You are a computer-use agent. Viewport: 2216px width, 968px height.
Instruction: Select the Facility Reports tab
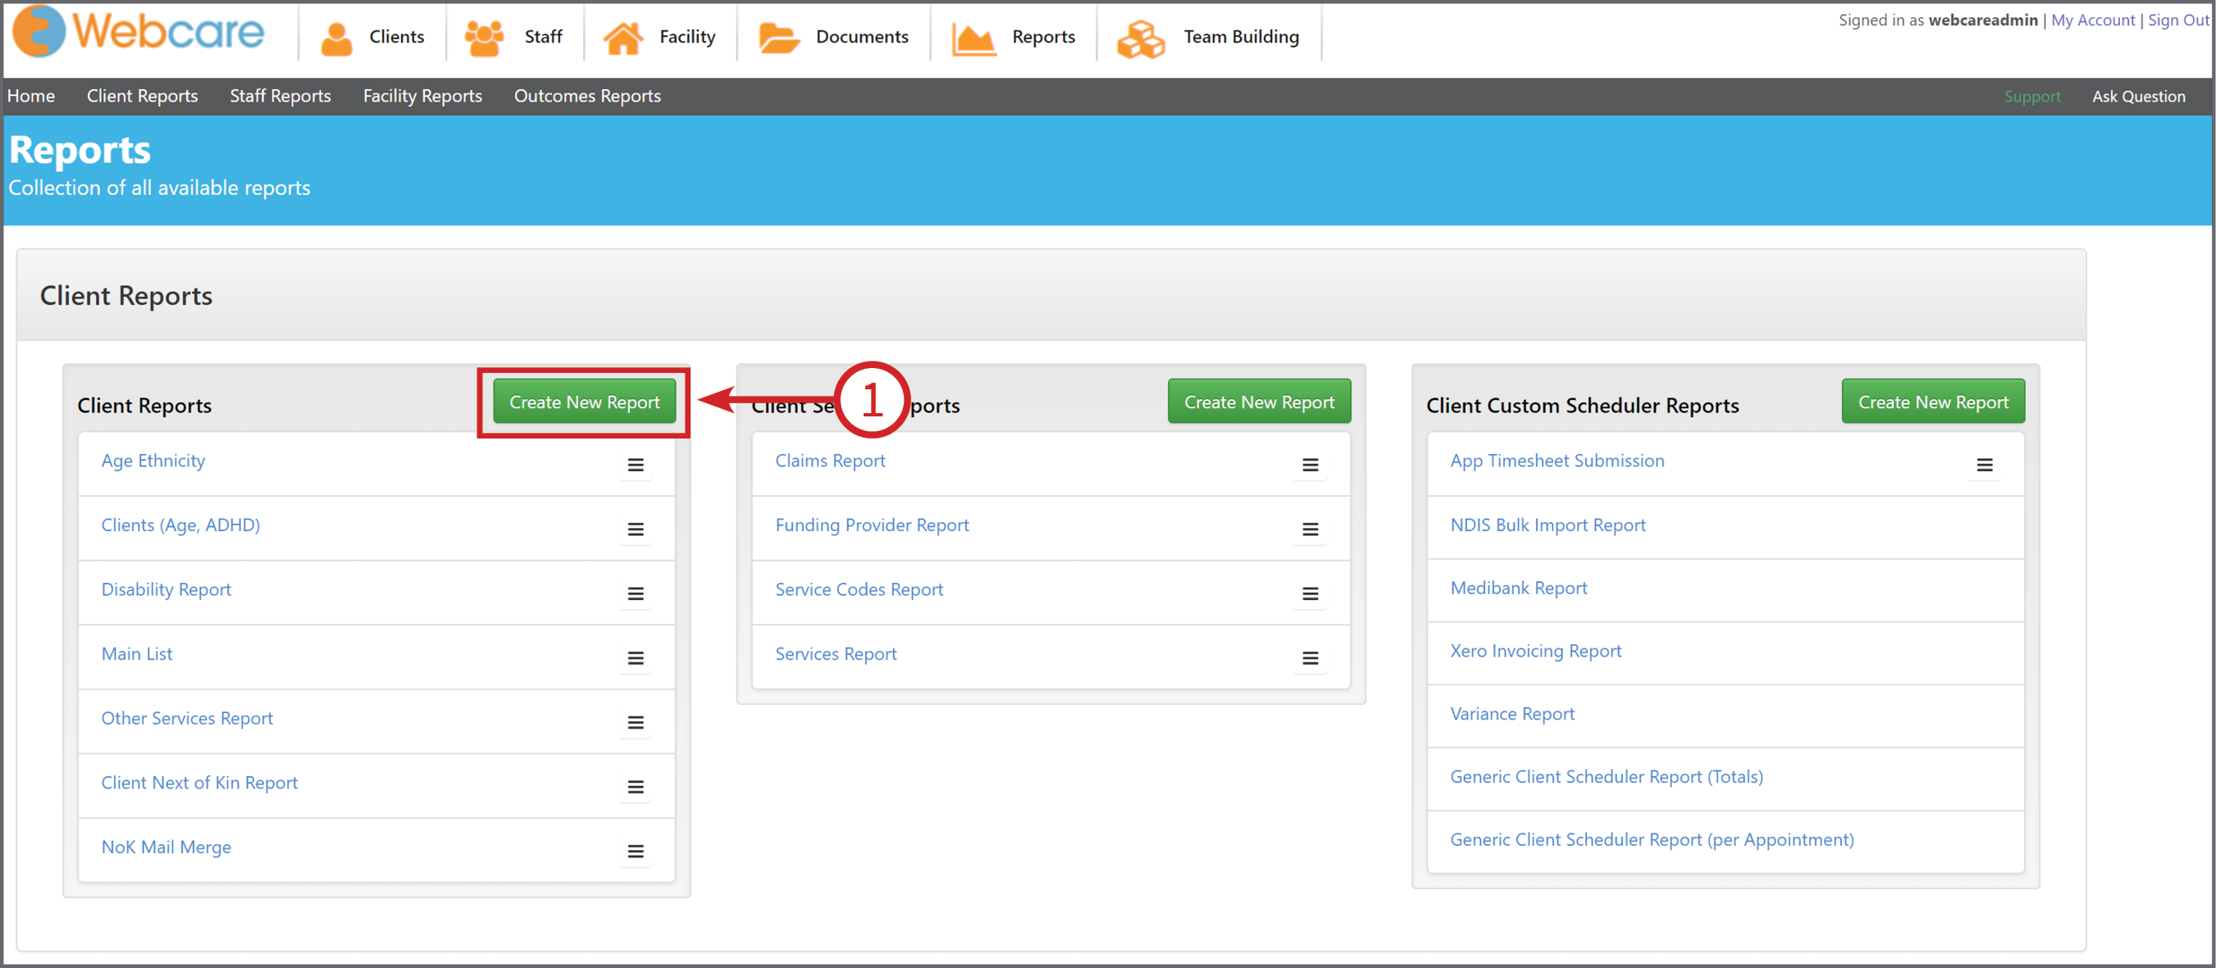[x=422, y=95]
